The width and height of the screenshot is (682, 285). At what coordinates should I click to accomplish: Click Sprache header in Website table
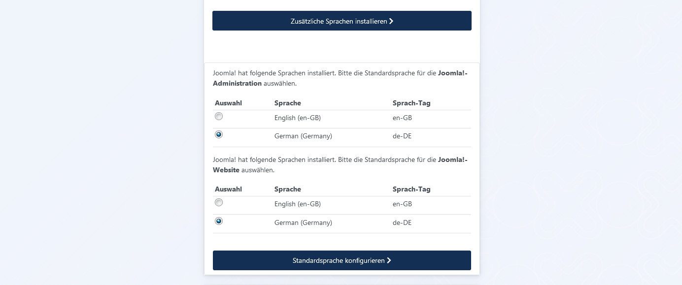tap(288, 189)
